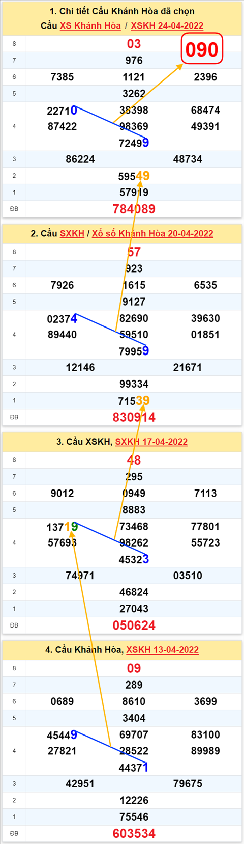Click number 02374 in second table

(63, 319)
